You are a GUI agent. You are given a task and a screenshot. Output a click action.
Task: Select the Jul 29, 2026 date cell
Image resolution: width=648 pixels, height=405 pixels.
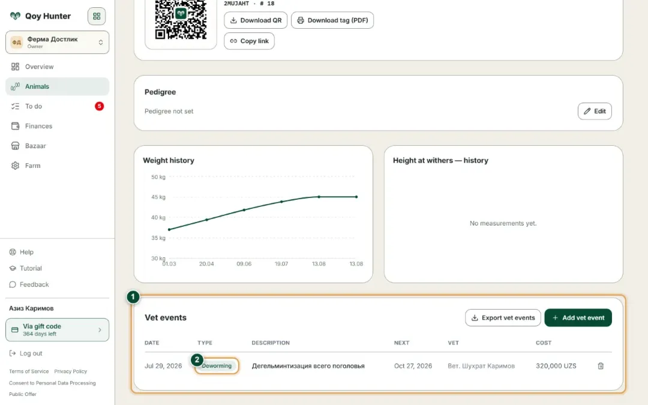pyautogui.click(x=163, y=366)
